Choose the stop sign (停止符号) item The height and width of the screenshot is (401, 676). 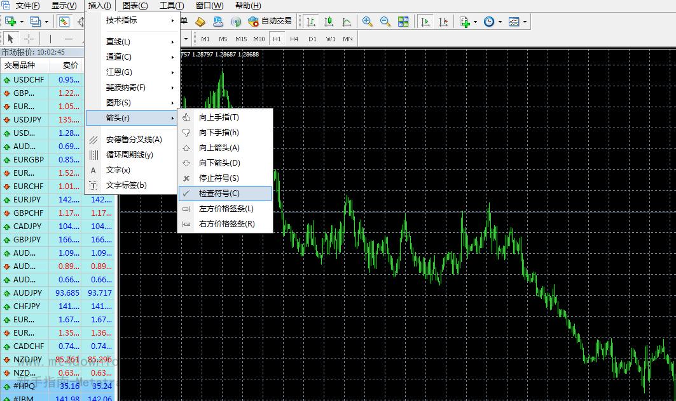point(219,178)
